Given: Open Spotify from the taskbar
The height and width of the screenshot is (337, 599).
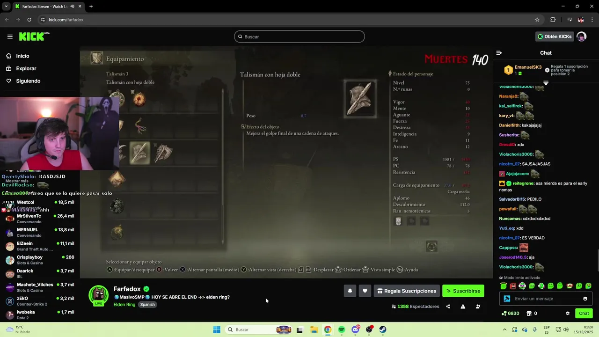Looking at the screenshot, I should 342,330.
